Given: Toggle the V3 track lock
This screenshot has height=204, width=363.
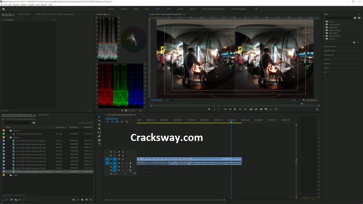Looking at the screenshot, I should pyautogui.click(x=111, y=152).
